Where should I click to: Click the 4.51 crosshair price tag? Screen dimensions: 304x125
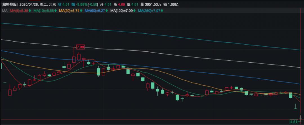click(294, 122)
